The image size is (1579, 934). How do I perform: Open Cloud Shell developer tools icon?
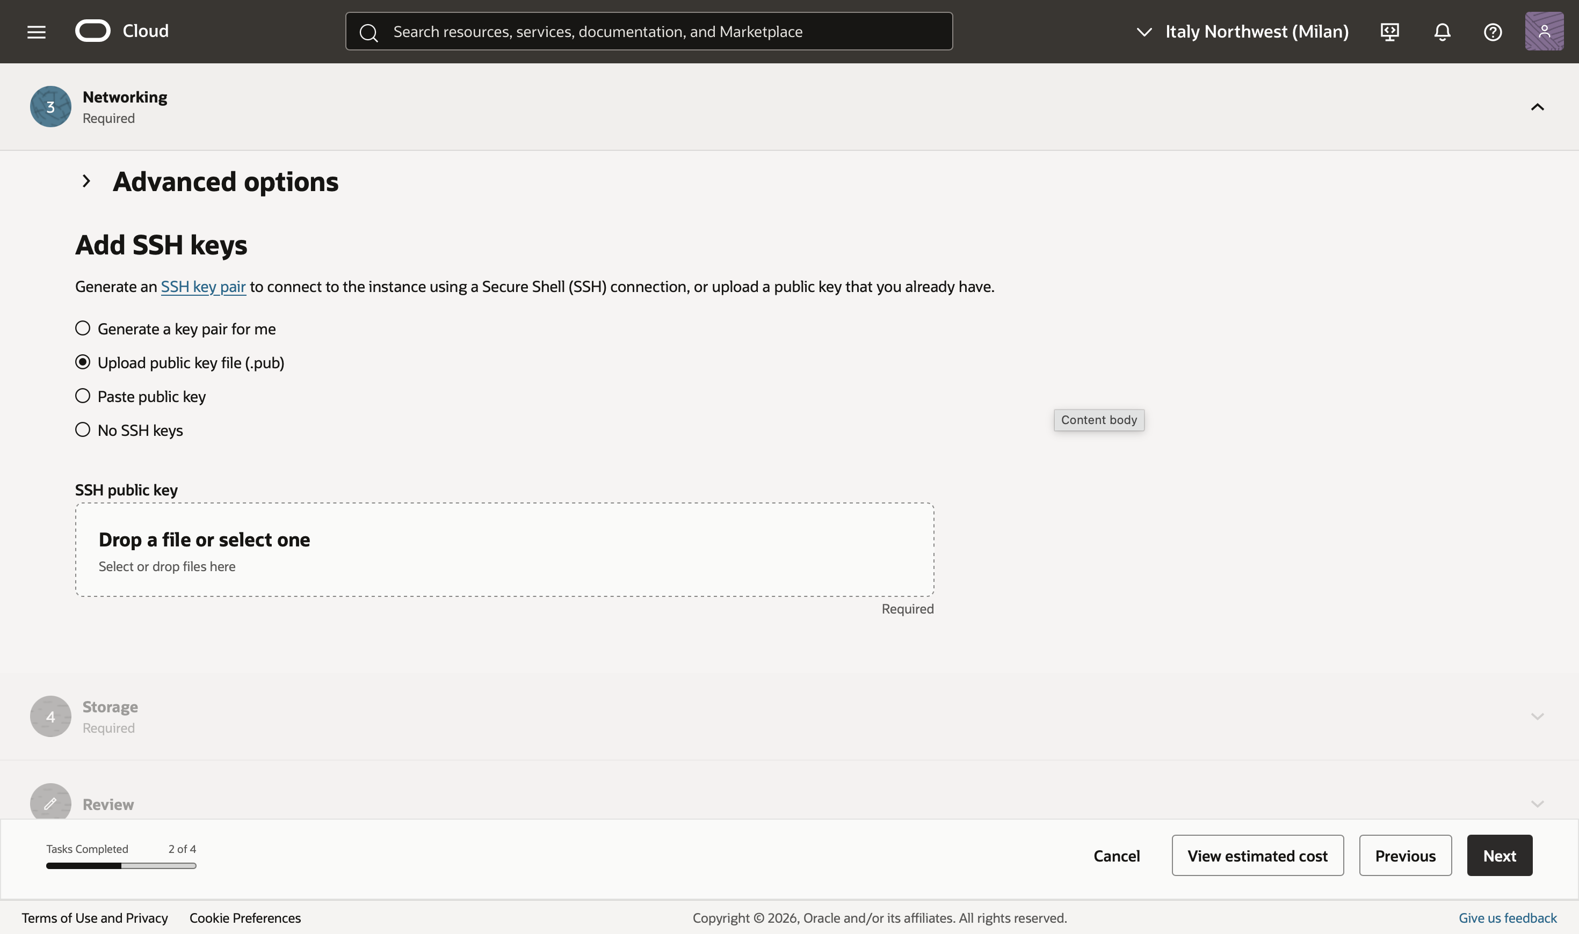(x=1389, y=32)
